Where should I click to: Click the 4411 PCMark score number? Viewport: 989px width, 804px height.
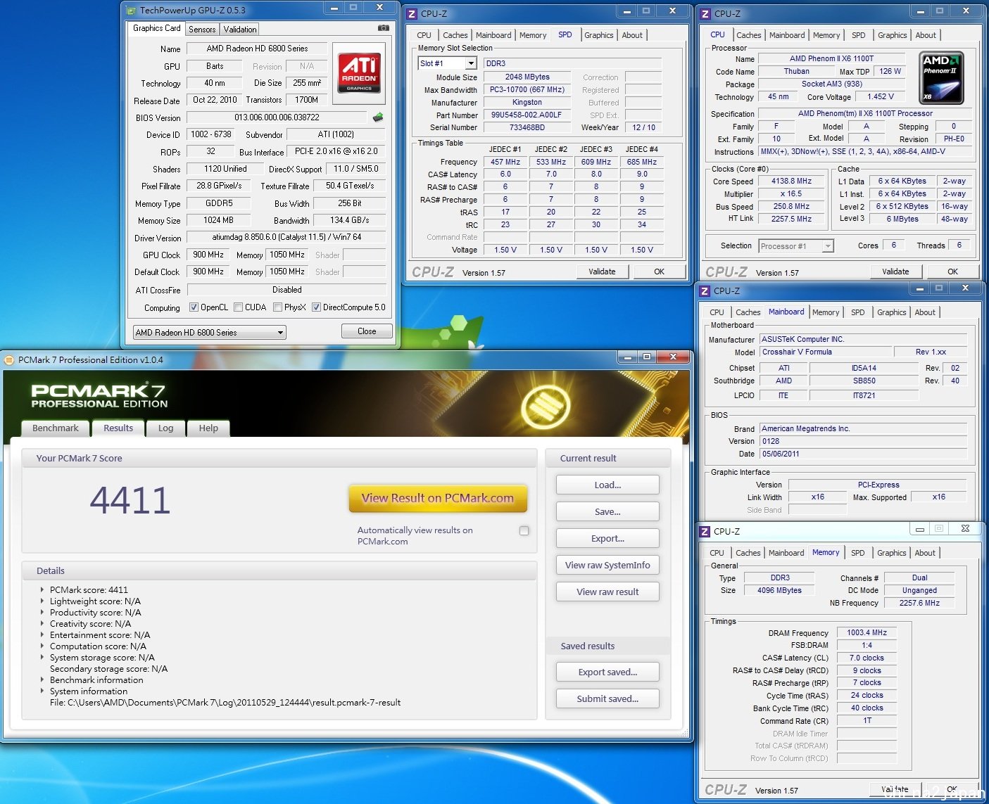pos(130,500)
